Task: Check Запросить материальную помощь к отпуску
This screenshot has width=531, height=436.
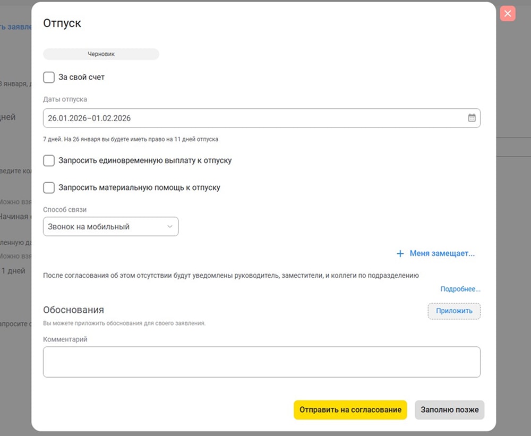Action: (49, 187)
